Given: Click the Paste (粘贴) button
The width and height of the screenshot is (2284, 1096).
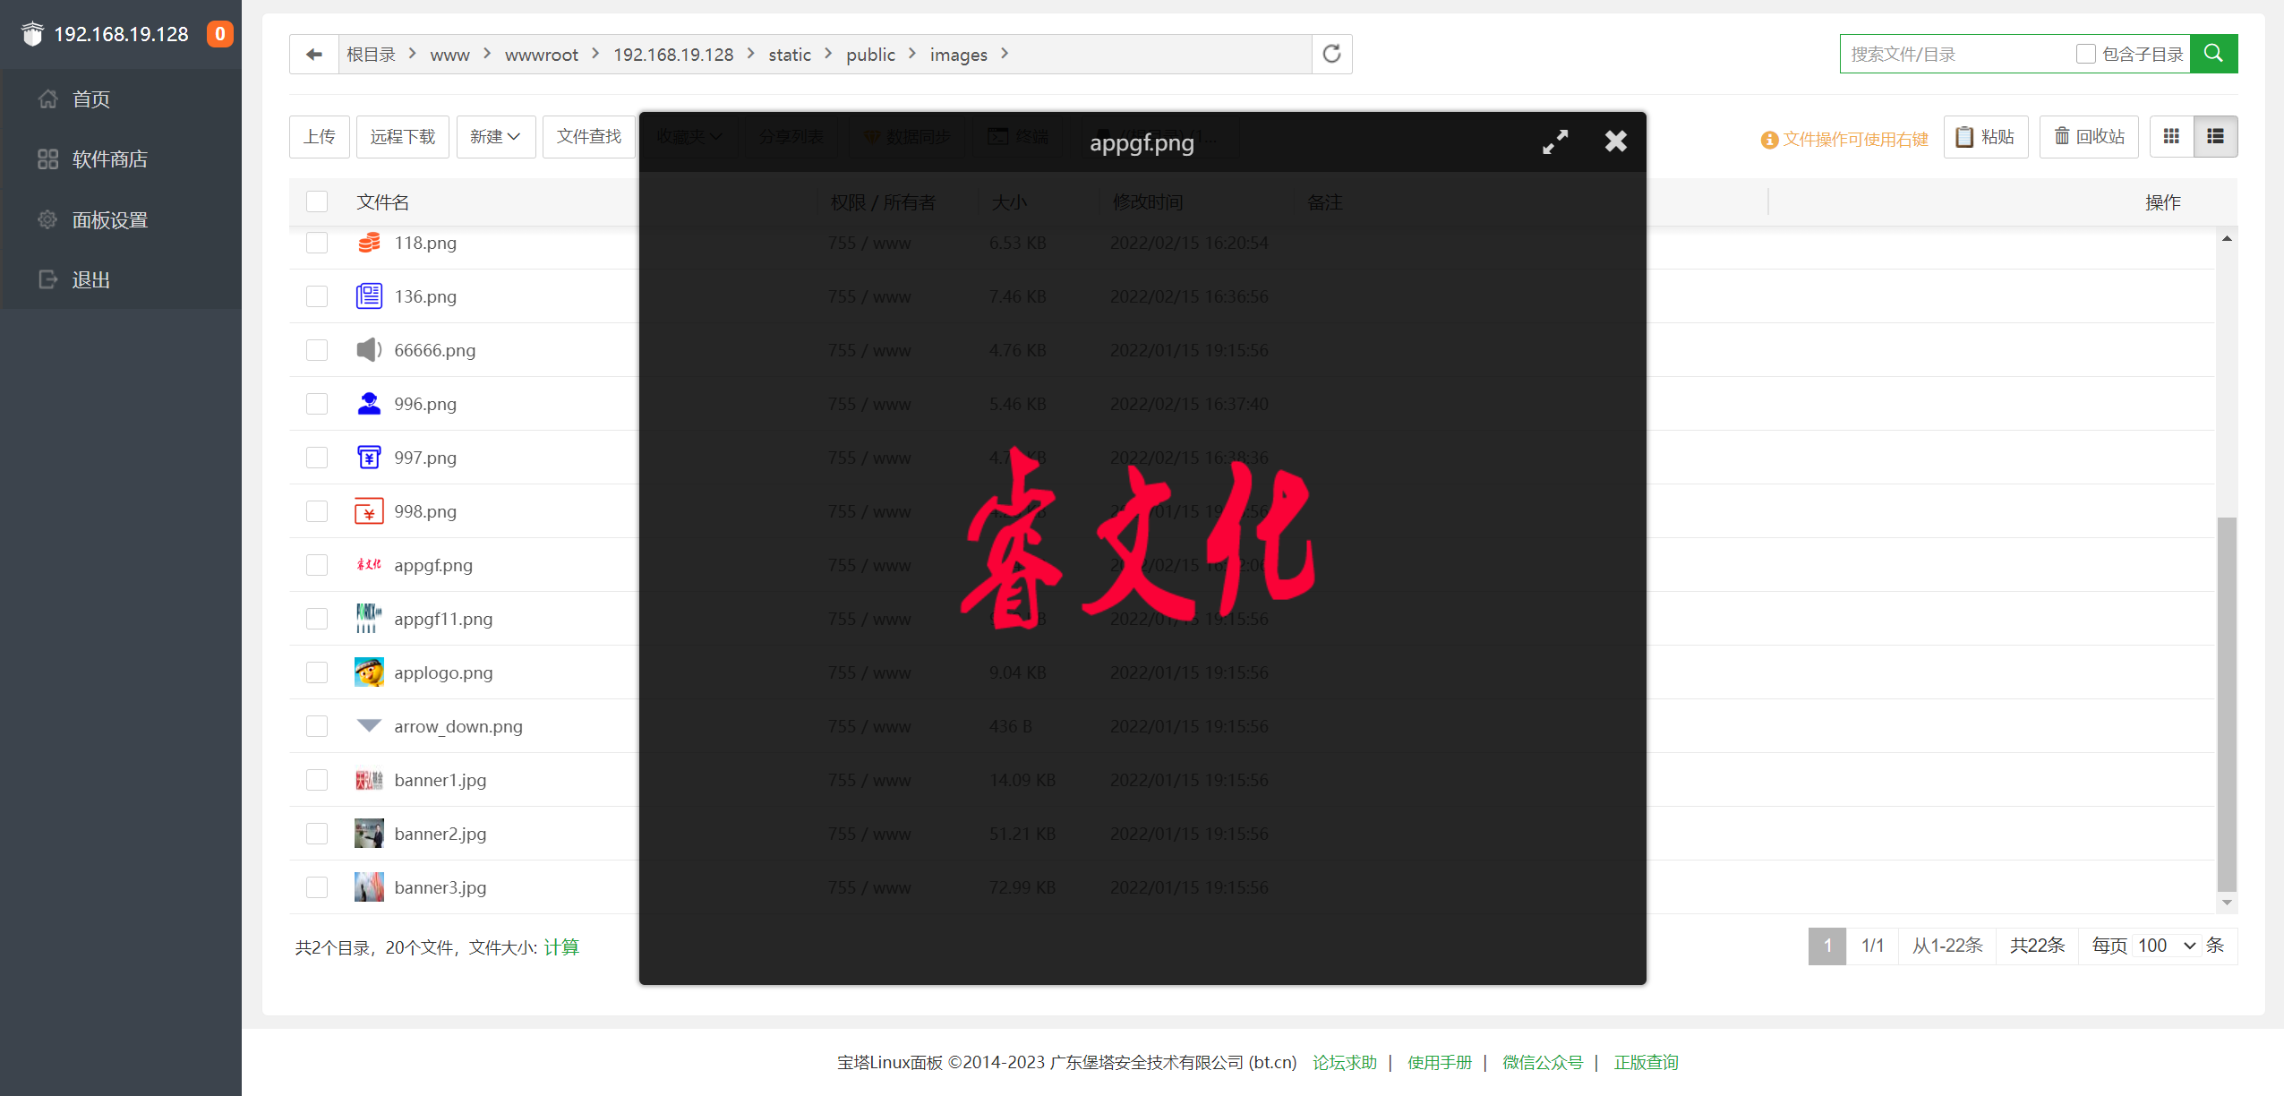Looking at the screenshot, I should 1985,136.
